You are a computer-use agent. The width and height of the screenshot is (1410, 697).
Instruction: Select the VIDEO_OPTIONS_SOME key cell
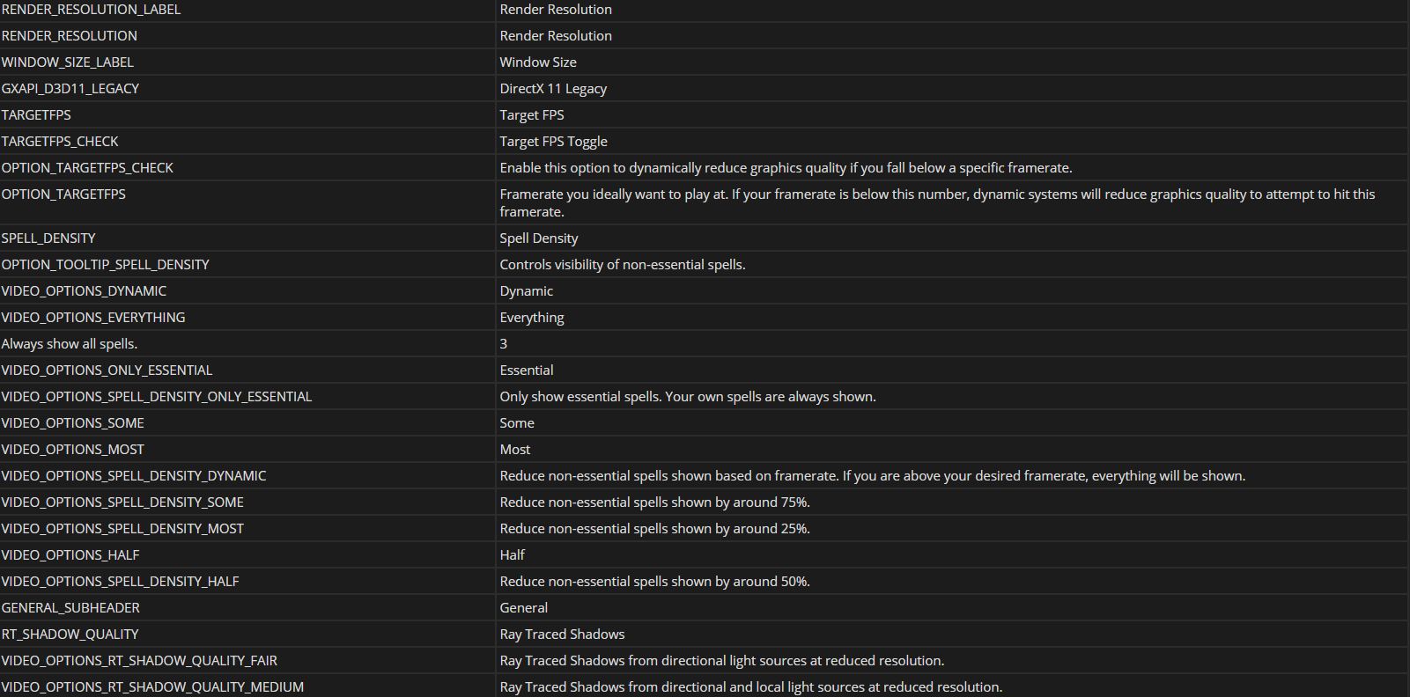pyautogui.click(x=73, y=423)
